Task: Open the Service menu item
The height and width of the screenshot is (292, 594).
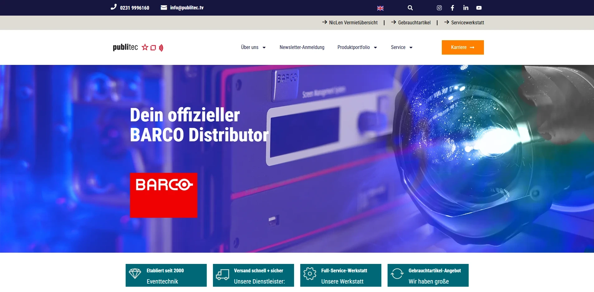Action: [398, 47]
